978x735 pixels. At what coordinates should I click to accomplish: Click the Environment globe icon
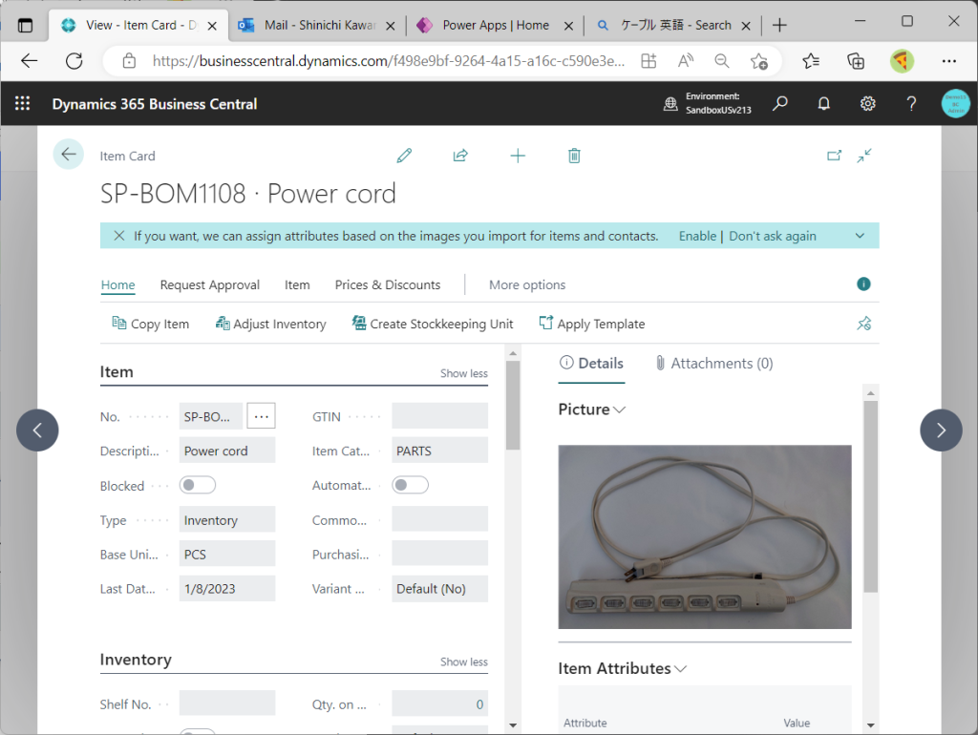[670, 103]
